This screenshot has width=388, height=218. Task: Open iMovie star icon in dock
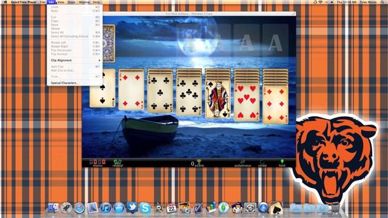[158, 208]
